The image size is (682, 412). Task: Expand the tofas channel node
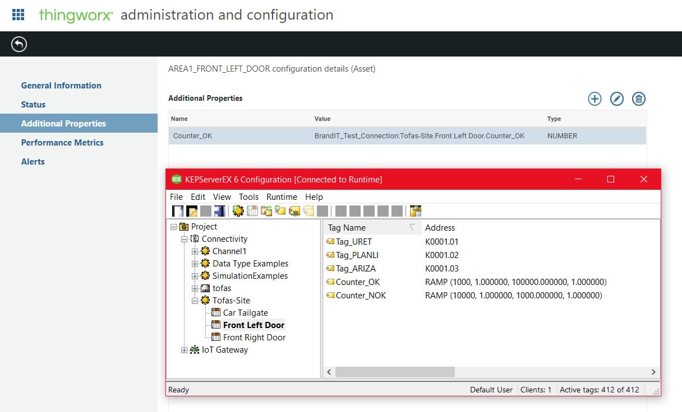coord(195,288)
